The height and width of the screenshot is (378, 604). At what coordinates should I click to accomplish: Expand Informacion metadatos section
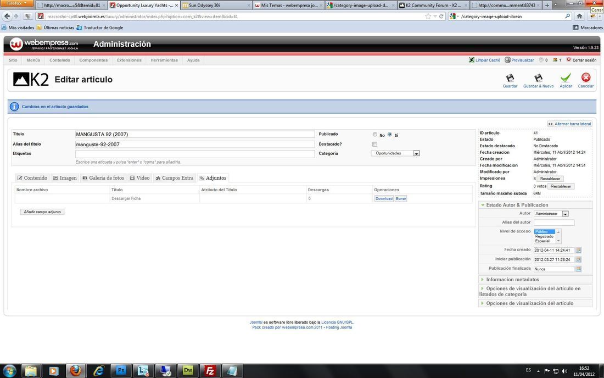click(x=512, y=279)
